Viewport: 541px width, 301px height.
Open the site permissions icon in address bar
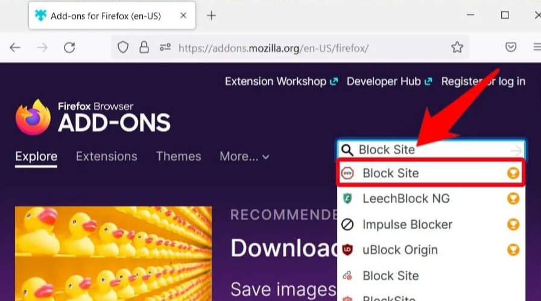[x=165, y=47]
